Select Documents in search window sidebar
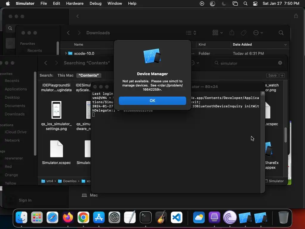Image resolution: width=305 pixels, height=229 pixels. (x=15, y=106)
